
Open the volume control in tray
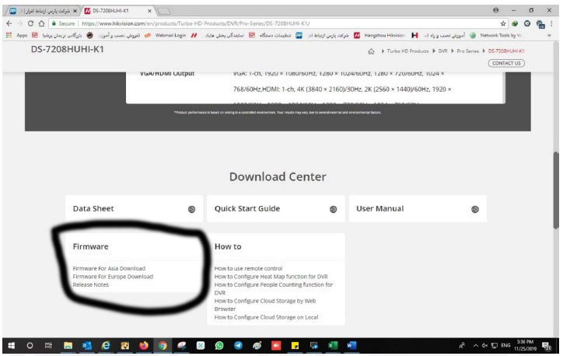(484, 346)
